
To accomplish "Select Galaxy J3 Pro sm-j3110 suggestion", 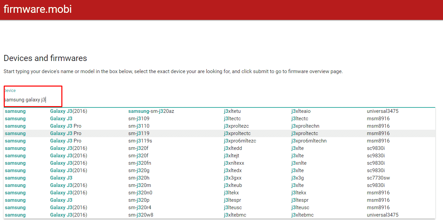I will click(x=139, y=126).
